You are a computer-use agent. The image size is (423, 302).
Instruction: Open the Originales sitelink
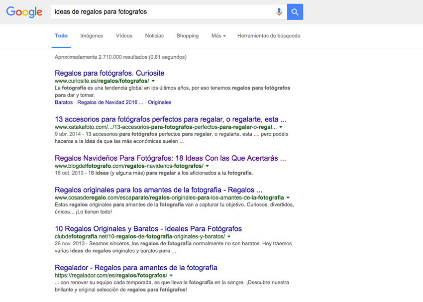(x=159, y=102)
